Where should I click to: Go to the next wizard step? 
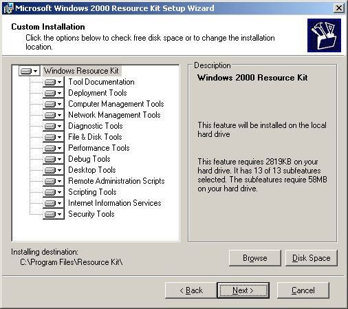(x=243, y=290)
